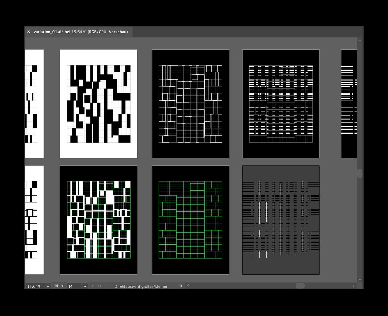The image size is (388, 316).
Task: Jump to the last artboard icon
Action: [99, 286]
